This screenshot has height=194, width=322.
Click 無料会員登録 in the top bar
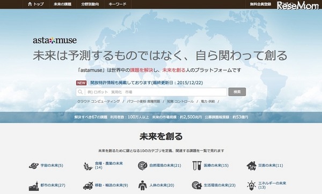coord(260,4)
